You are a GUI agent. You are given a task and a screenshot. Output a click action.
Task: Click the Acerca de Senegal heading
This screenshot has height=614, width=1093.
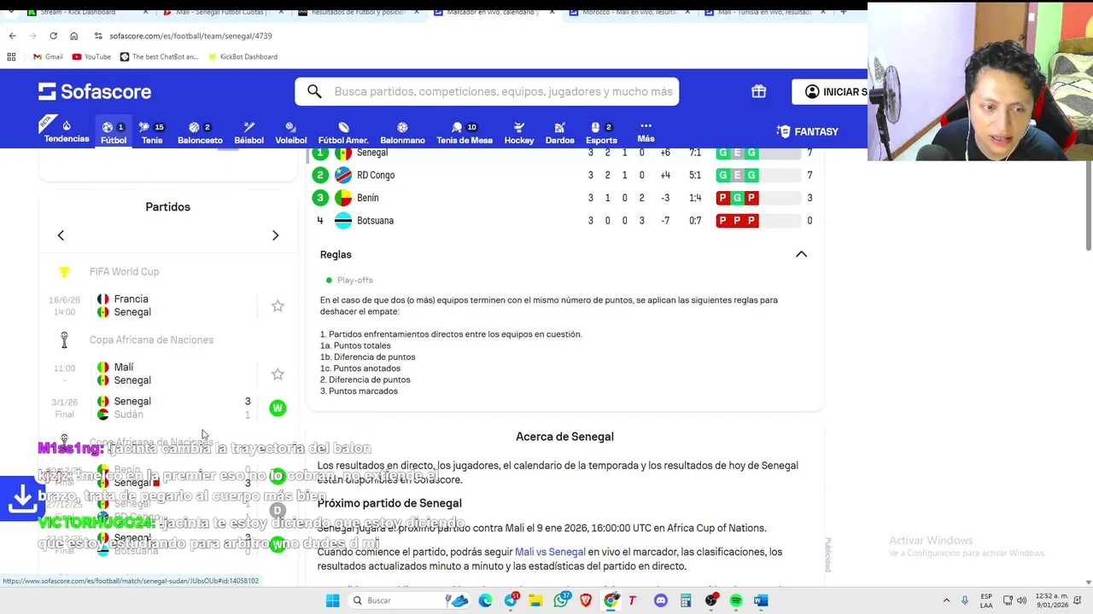(x=564, y=437)
